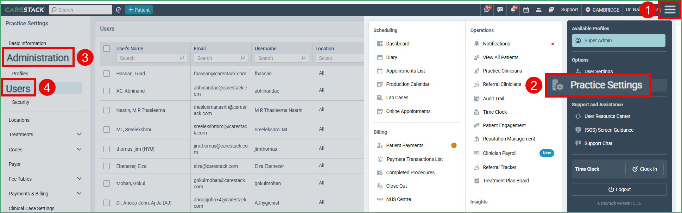
Task: Select the Super Admin profile
Action: pyautogui.click(x=619, y=40)
